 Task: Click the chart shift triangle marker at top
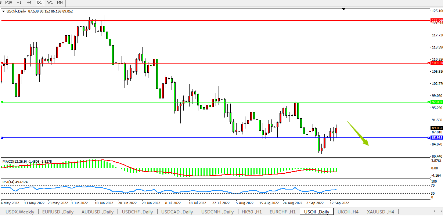tap(343, 9)
